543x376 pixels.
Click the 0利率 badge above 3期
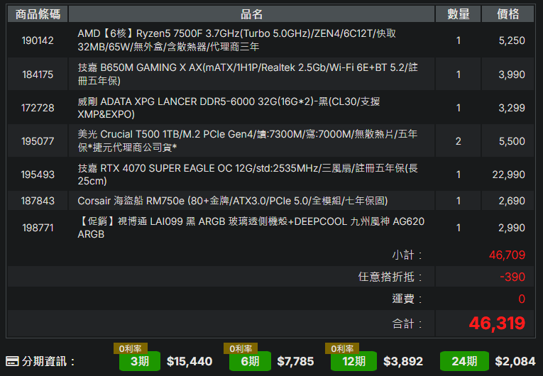pyautogui.click(x=130, y=348)
